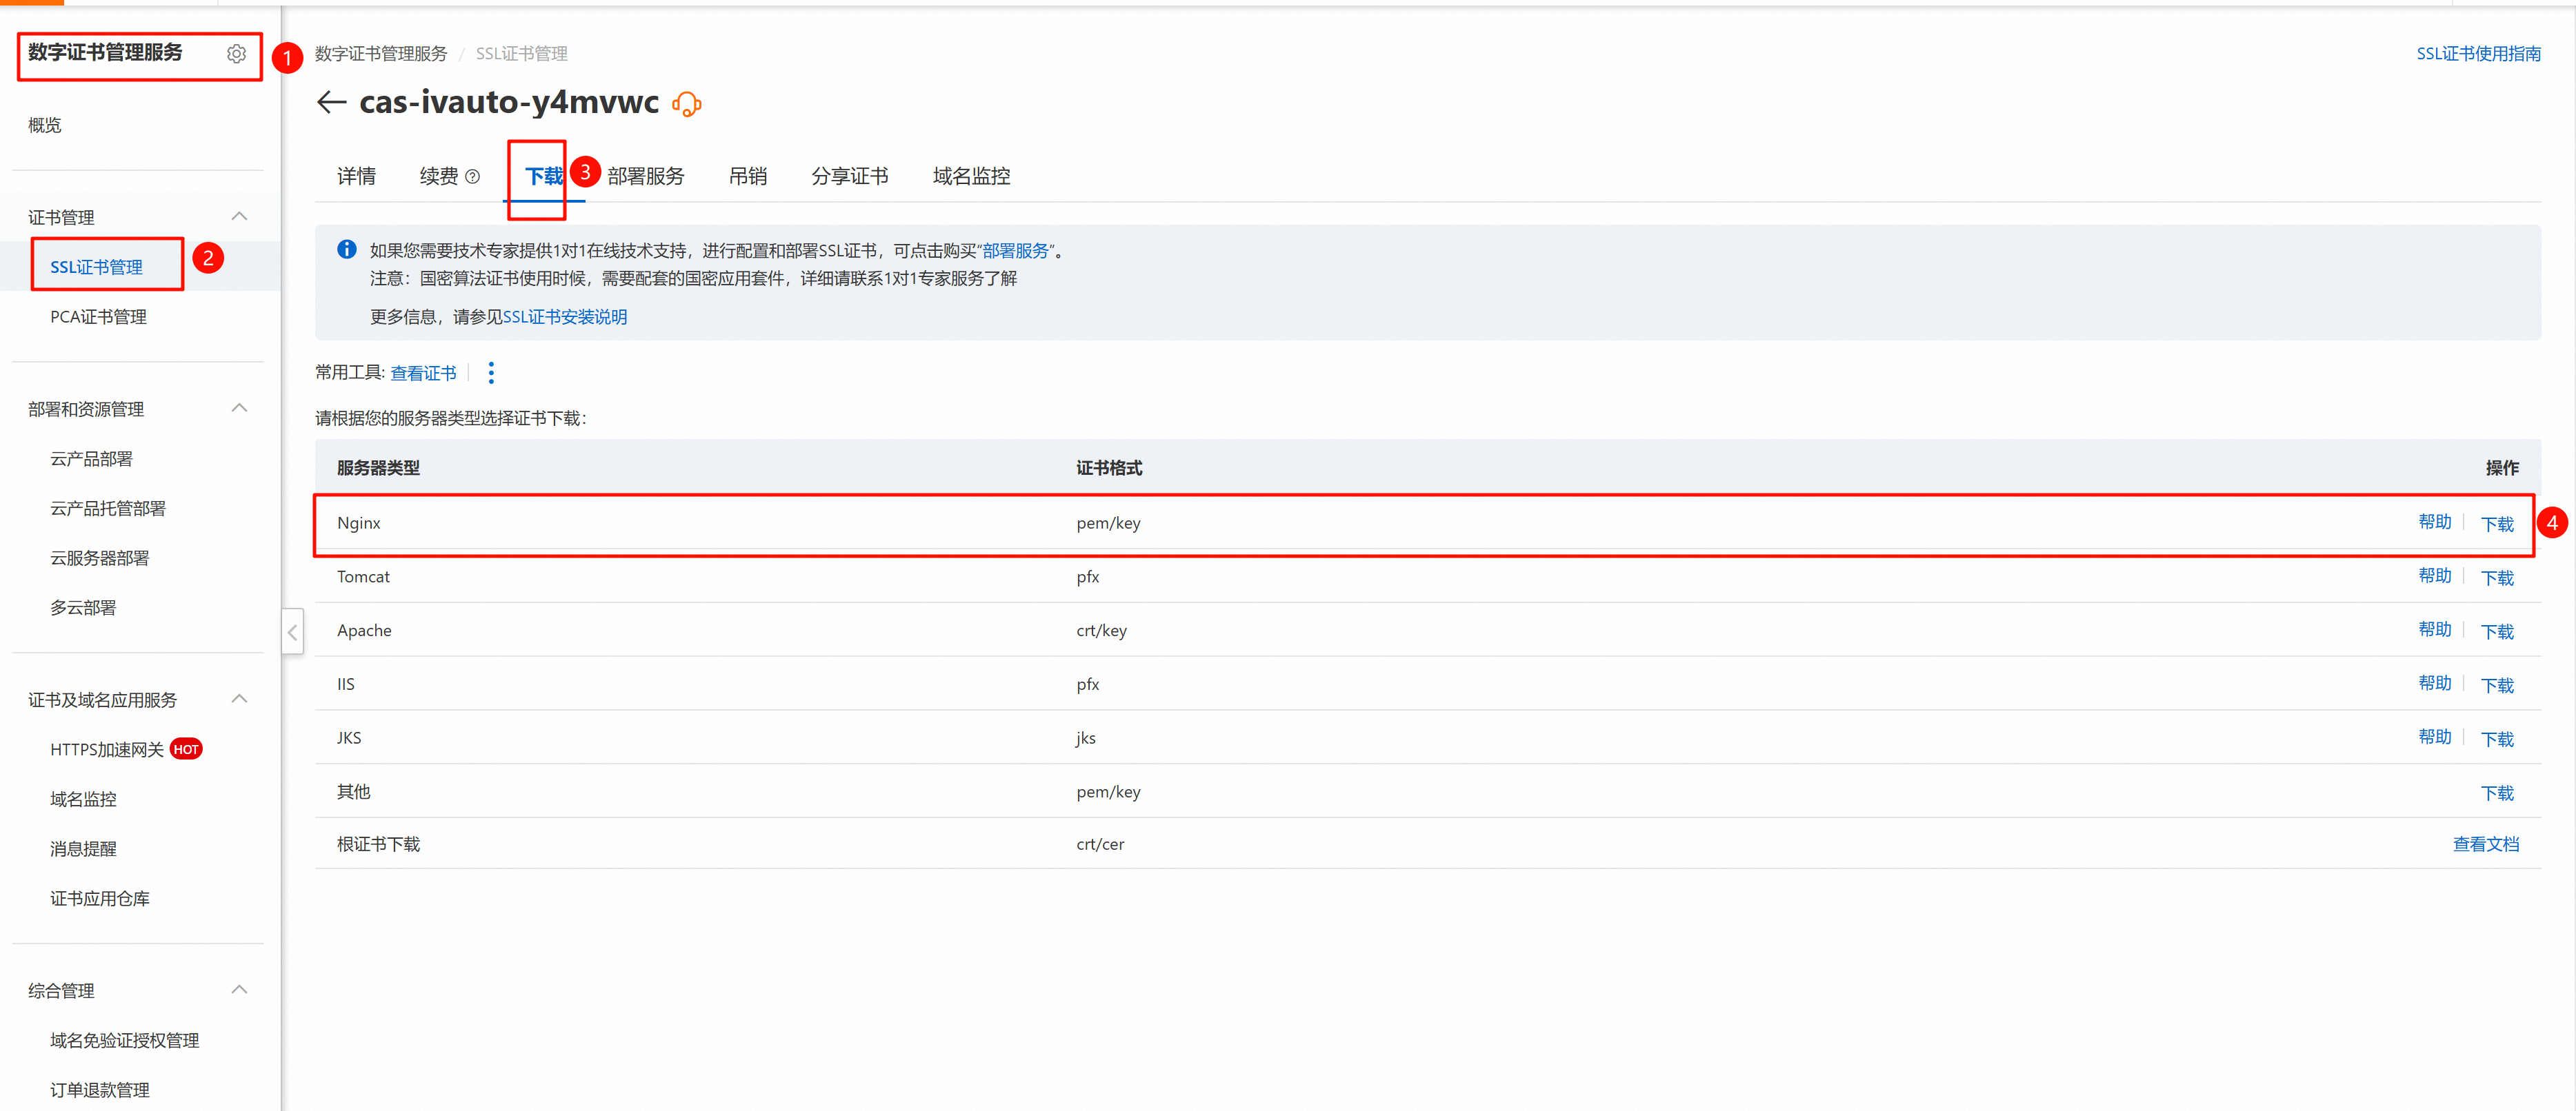Screen dimensions: 2576x1111
Task: Open PCA证书管理 in the sidebar
Action: (98, 317)
